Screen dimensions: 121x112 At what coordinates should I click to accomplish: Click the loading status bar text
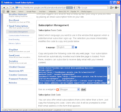click(x=37, y=110)
